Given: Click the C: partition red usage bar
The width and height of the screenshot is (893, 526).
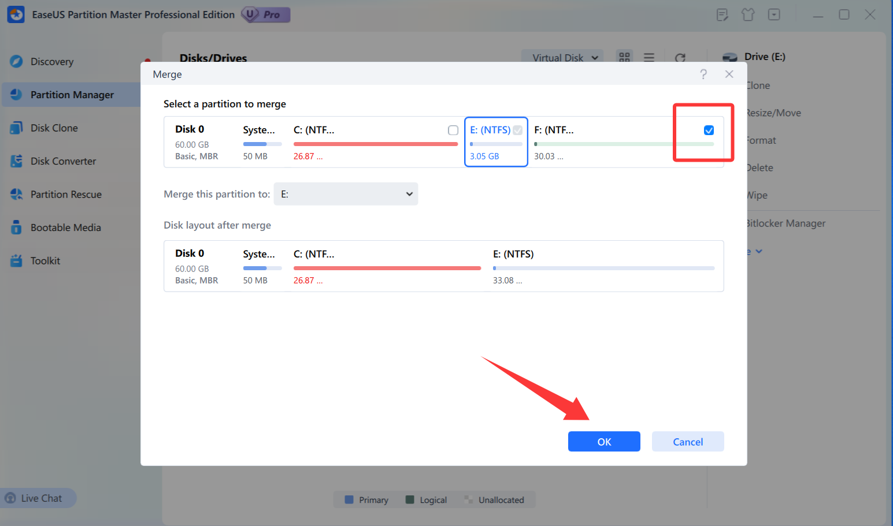Looking at the screenshot, I should [376, 144].
